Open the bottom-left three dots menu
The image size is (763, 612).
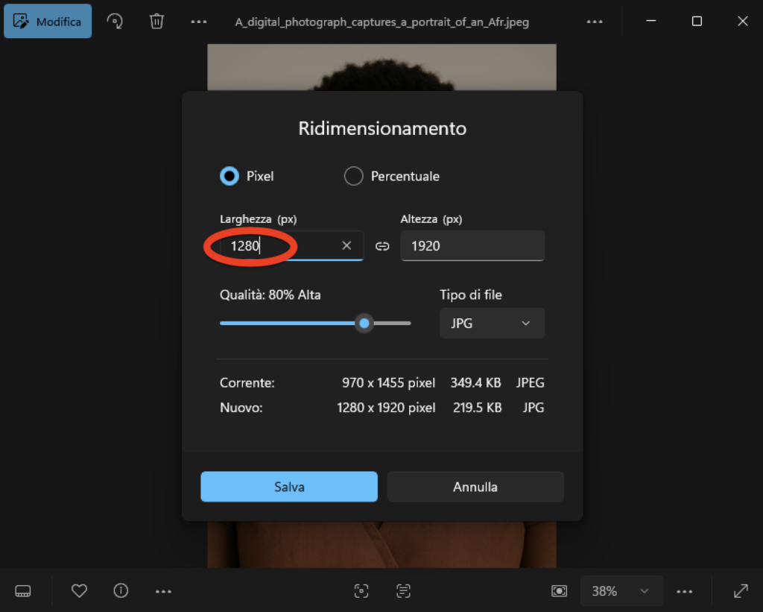(x=163, y=591)
